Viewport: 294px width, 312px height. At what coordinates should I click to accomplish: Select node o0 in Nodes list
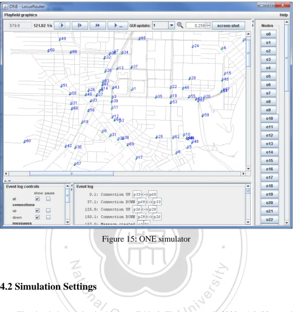click(268, 34)
